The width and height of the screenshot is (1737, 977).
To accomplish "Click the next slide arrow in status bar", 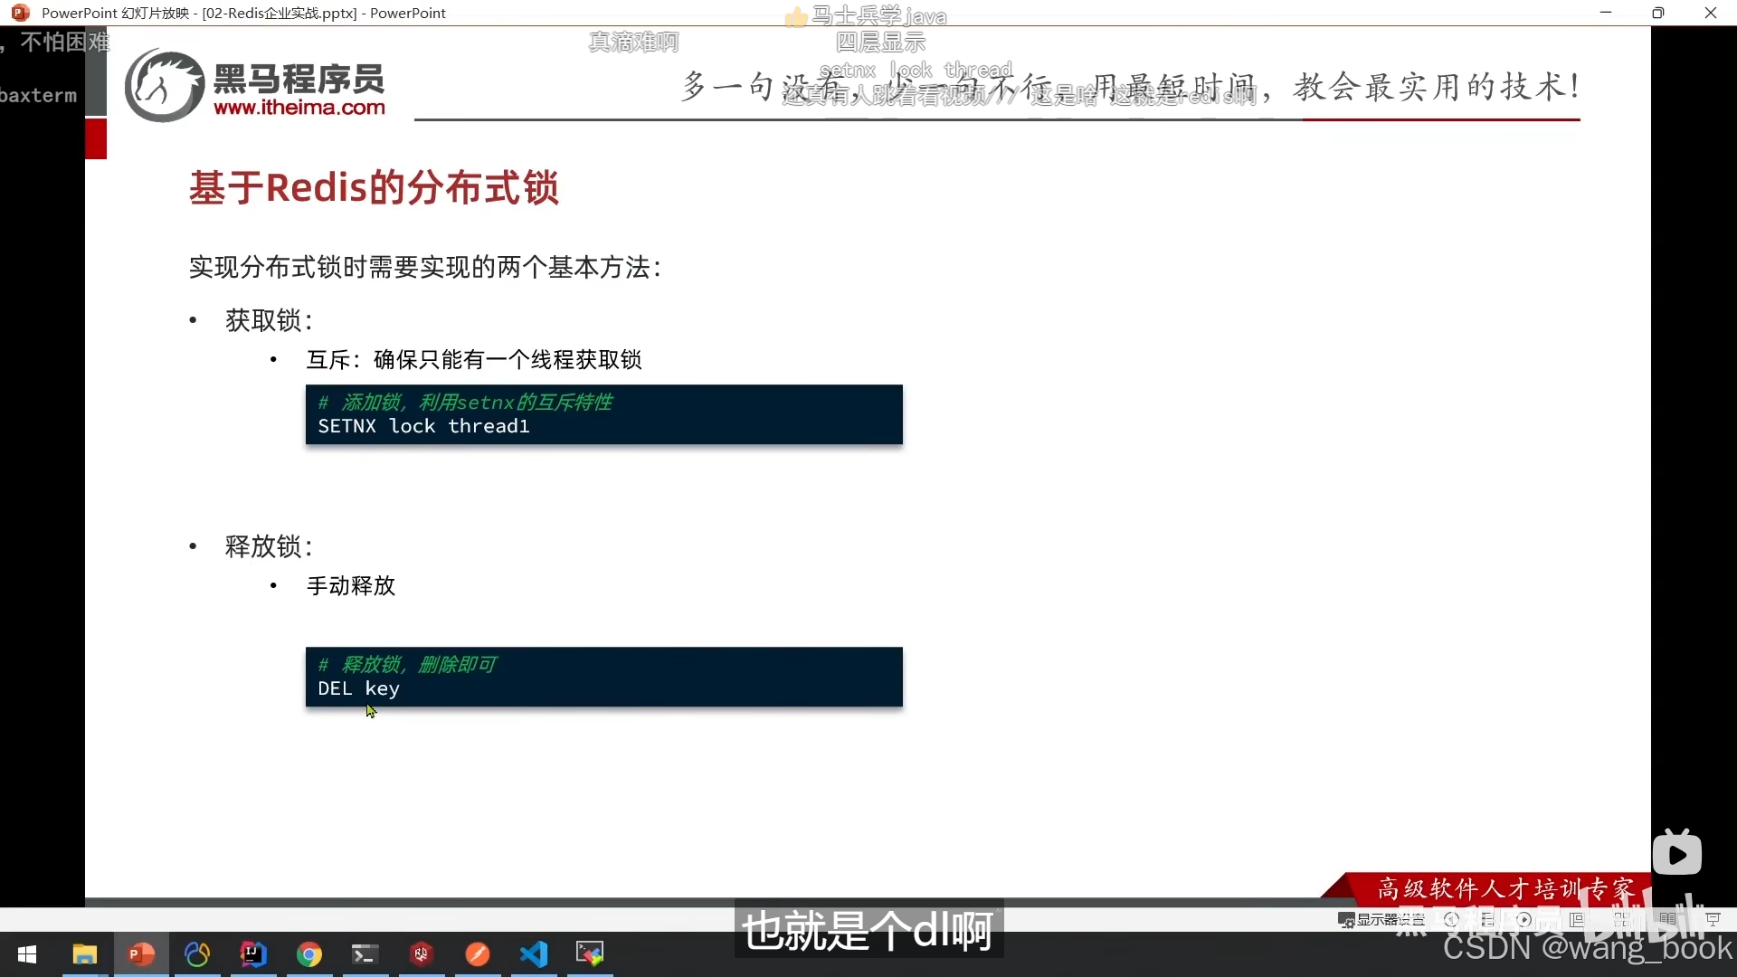I will click(x=1524, y=919).
